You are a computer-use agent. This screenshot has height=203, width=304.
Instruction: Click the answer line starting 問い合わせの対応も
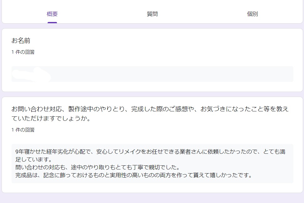coord(98,168)
